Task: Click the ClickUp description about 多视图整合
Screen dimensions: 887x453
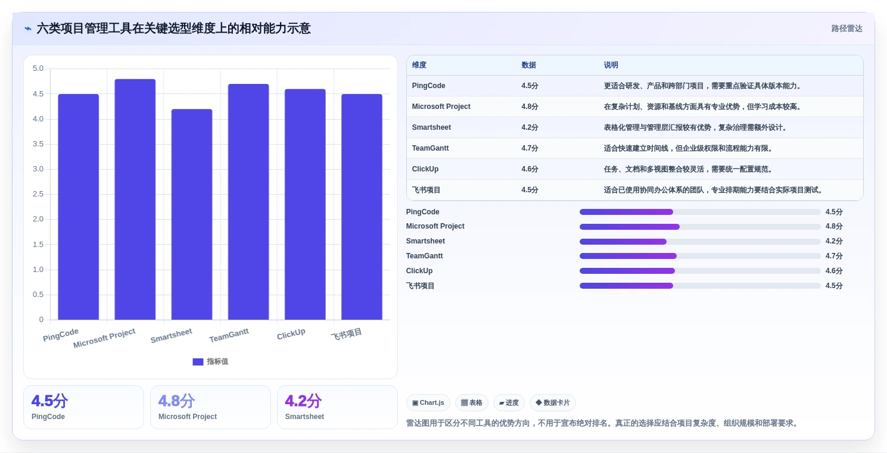Action: (x=688, y=169)
